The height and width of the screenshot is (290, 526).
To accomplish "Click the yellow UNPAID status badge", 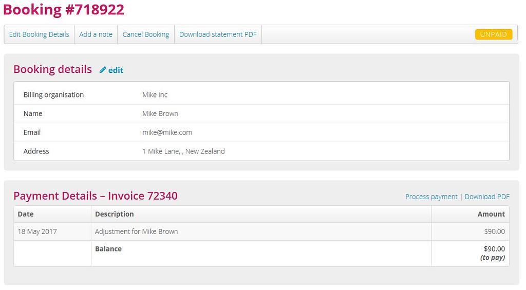I will pyautogui.click(x=493, y=34).
